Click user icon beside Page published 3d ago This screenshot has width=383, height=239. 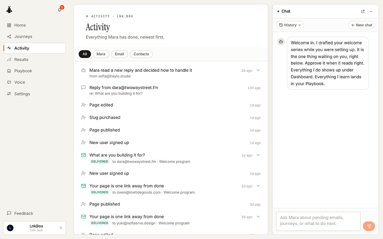[x=84, y=204]
